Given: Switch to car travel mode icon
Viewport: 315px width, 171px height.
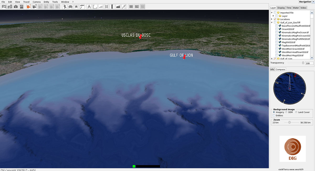Looking at the screenshot, I should point(70,7).
